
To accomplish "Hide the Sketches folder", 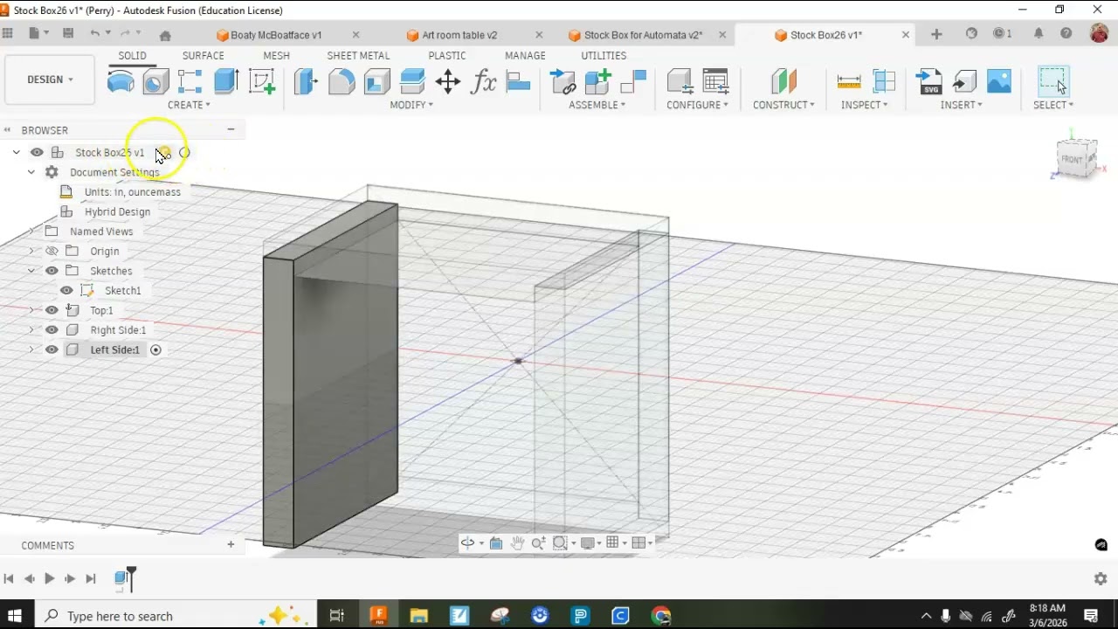I will pyautogui.click(x=52, y=271).
